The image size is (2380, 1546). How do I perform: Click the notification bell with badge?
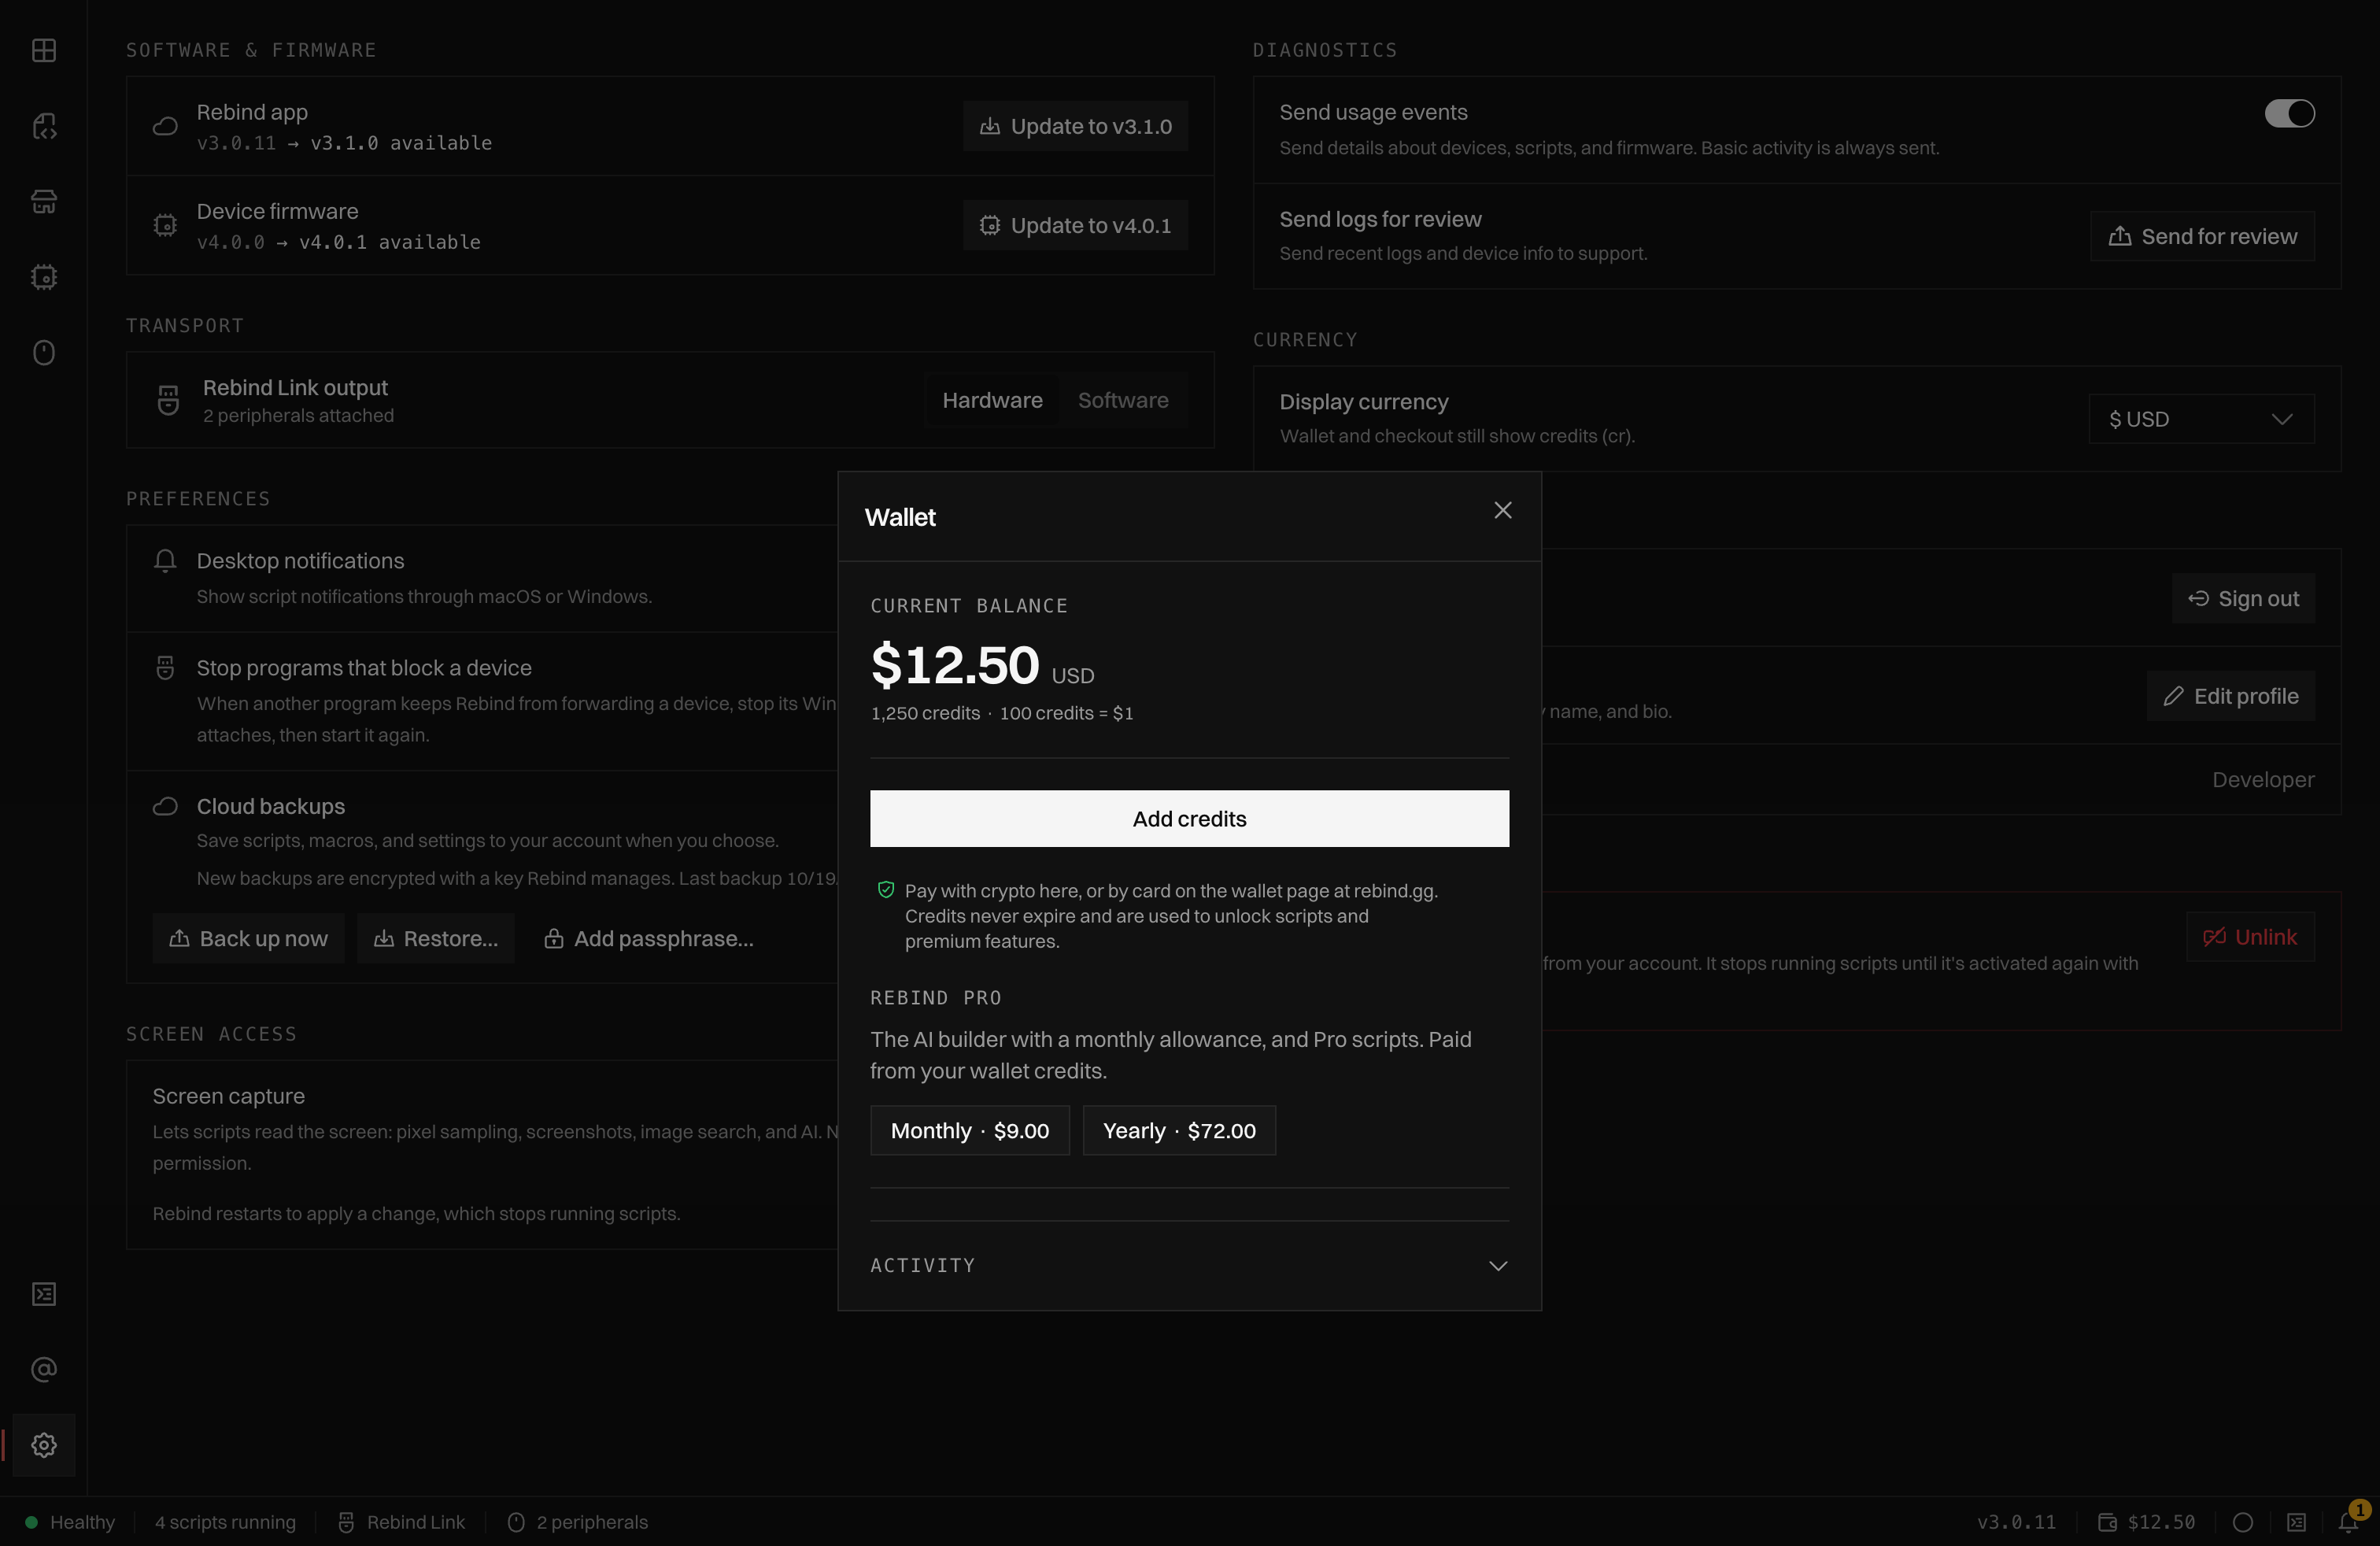[x=2349, y=1521]
